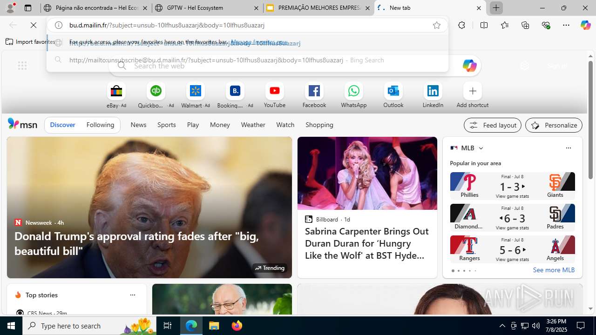The width and height of the screenshot is (596, 335).
Task: Click the New tab plus button
Action: tap(496, 8)
